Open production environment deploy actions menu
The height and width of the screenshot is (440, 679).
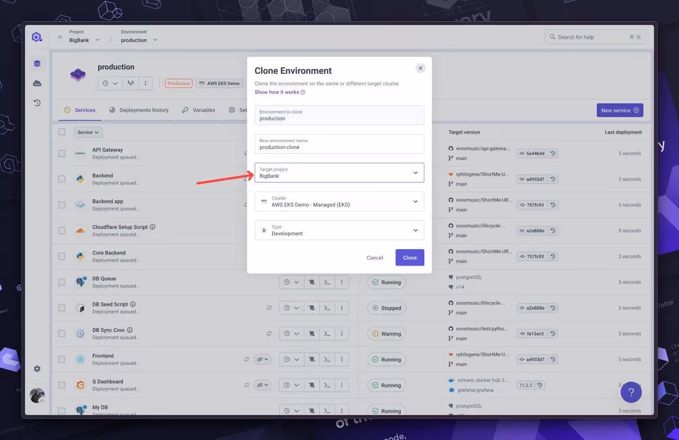[110, 84]
